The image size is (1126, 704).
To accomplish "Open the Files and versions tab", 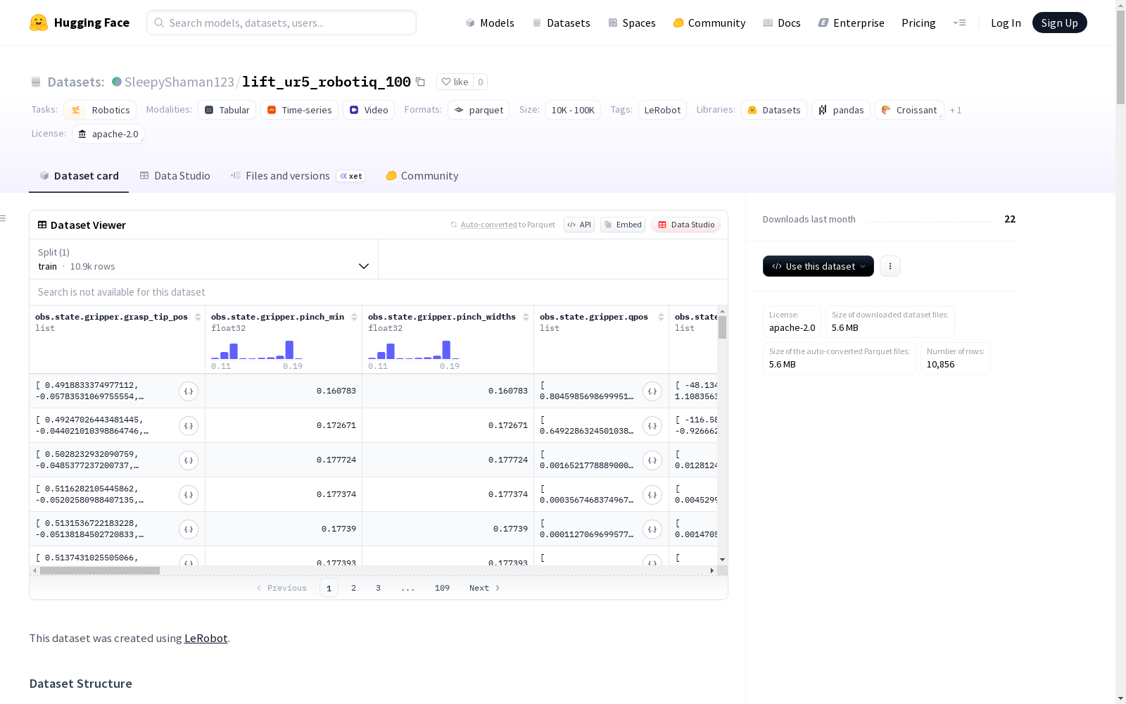I will (298, 176).
